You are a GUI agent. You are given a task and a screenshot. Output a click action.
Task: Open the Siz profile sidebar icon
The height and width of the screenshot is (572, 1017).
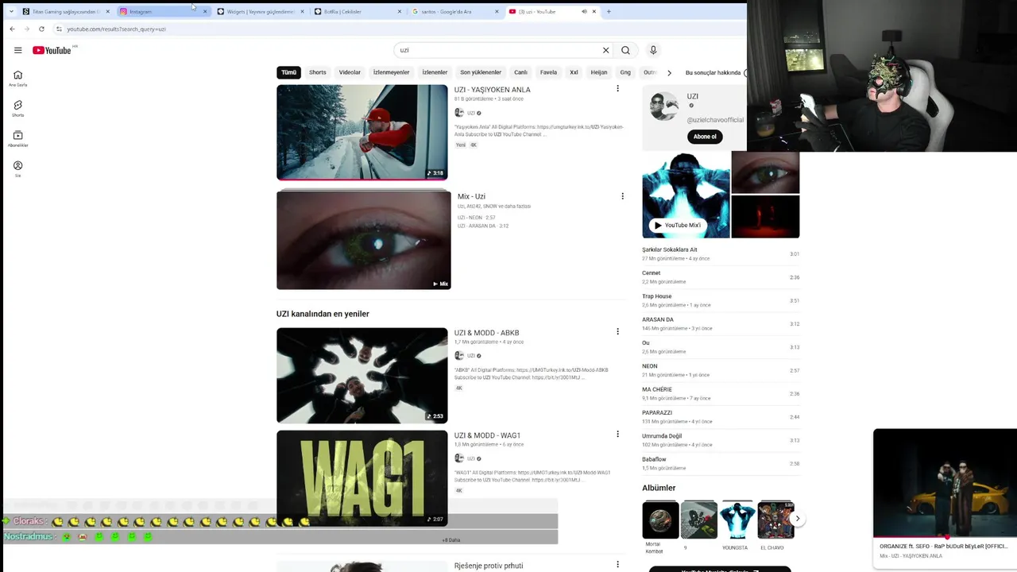coord(17,169)
